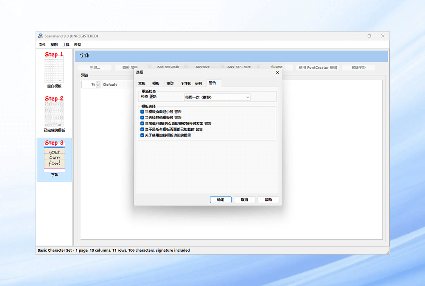Viewport: 425px width, 286px height.
Task: Open the 文件 menu
Action: click(42, 45)
